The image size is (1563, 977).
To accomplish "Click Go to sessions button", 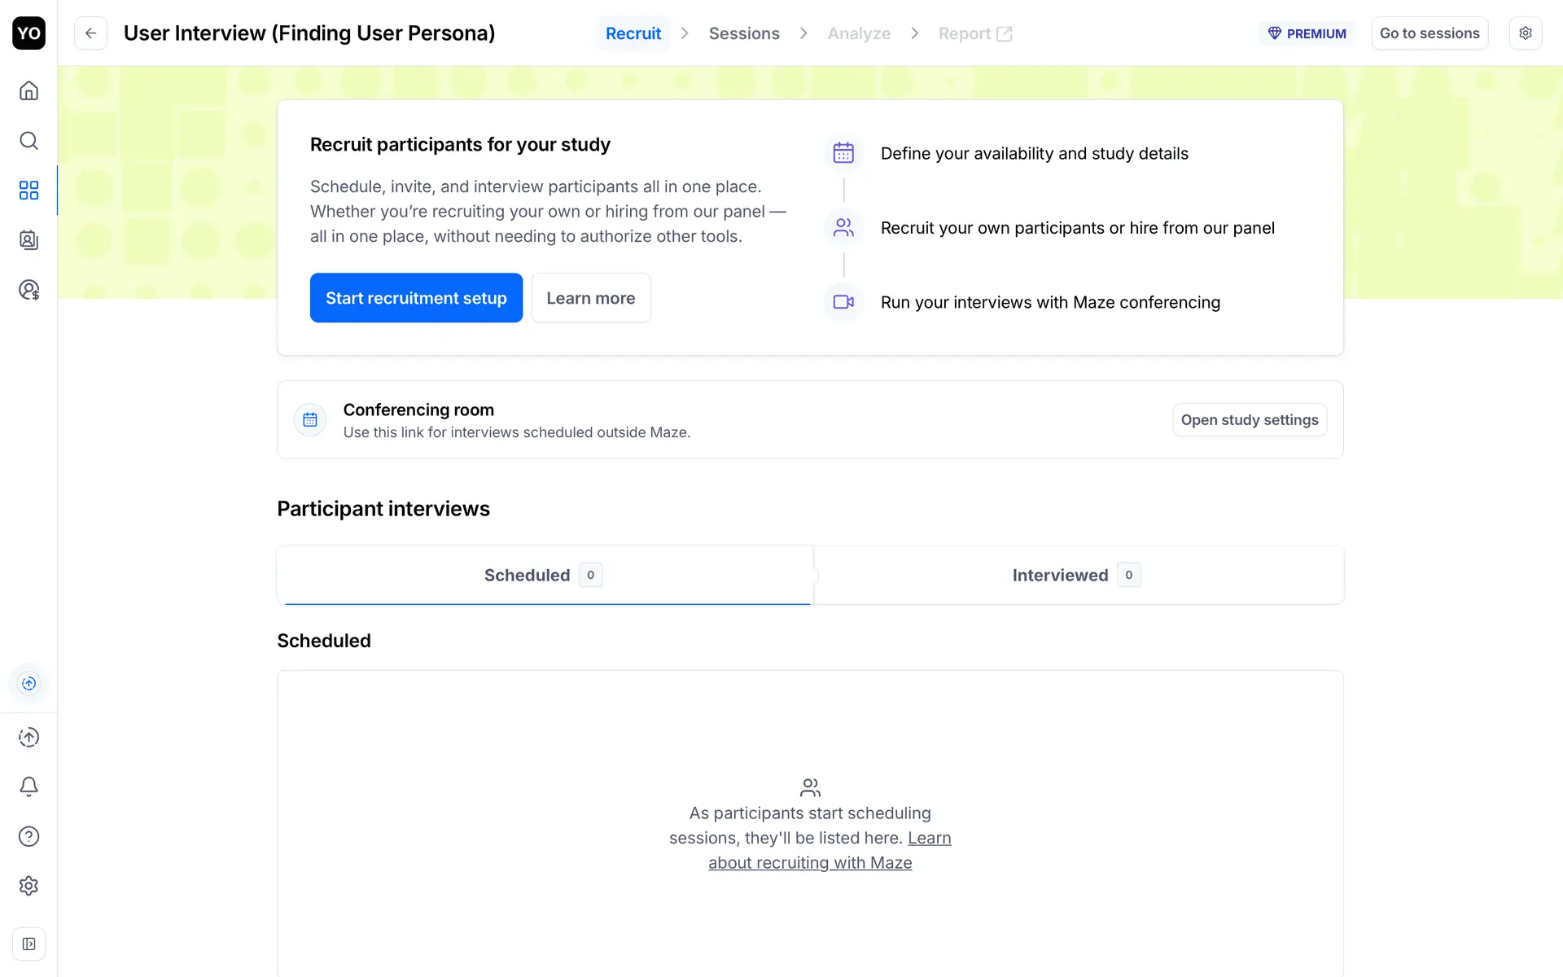I will click(x=1429, y=33).
